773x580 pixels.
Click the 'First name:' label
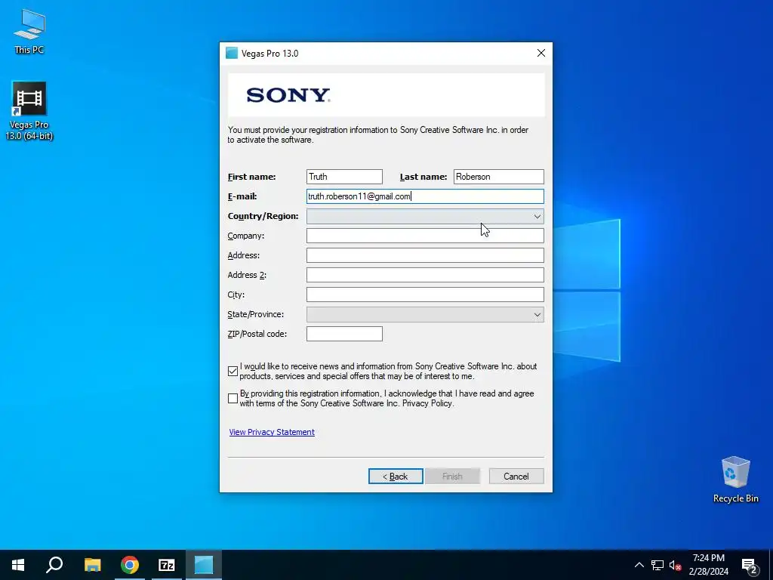pos(251,177)
